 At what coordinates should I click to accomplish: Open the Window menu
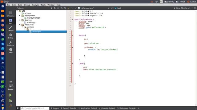(x=51, y=5)
